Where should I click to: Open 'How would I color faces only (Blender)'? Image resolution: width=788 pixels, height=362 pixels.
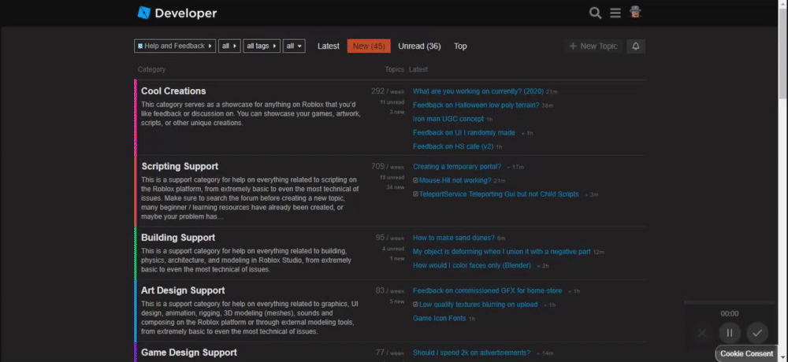(x=472, y=265)
